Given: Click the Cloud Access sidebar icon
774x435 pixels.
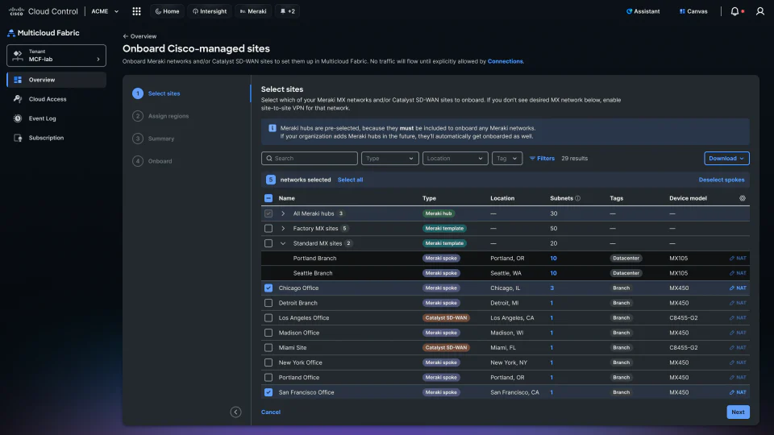Looking at the screenshot, I should click(x=18, y=99).
